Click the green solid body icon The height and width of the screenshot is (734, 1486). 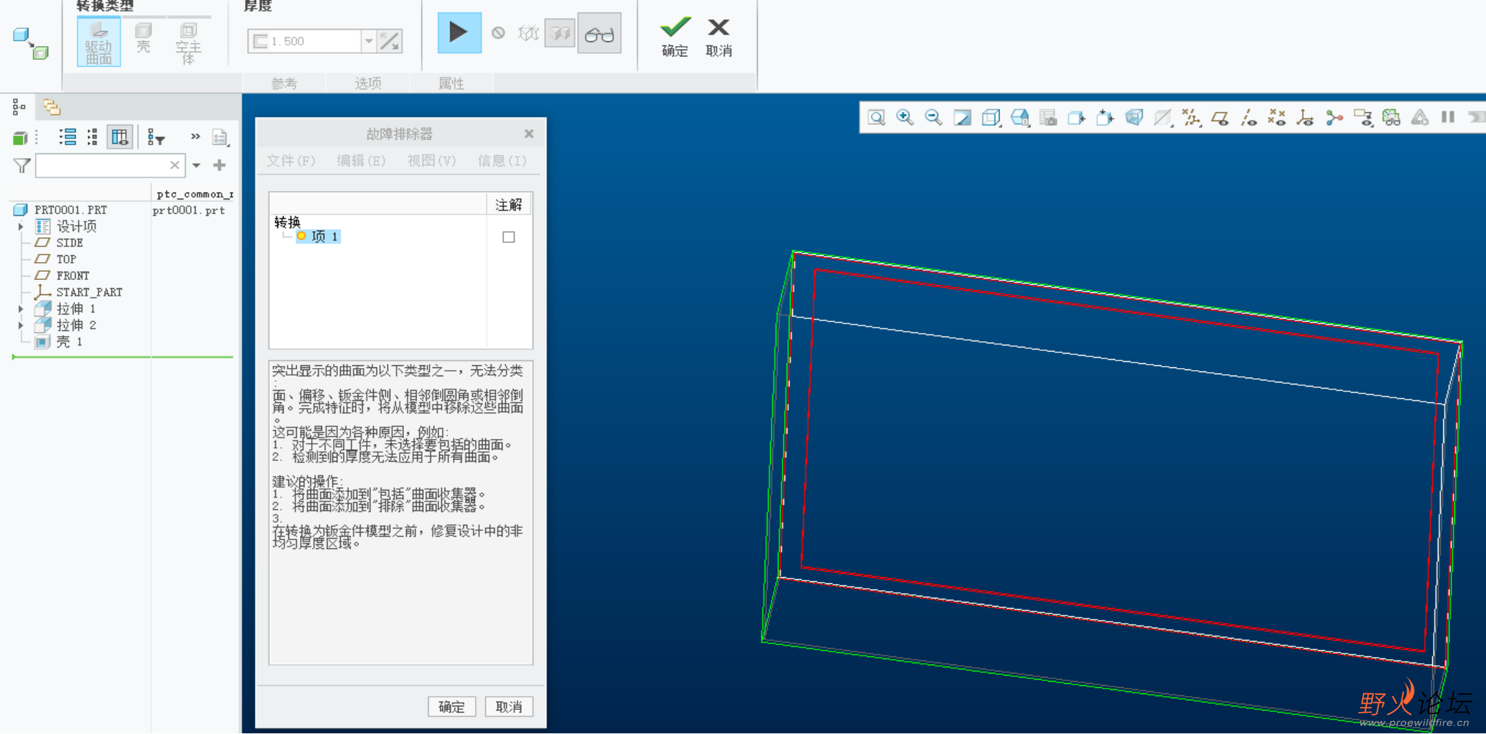pos(20,138)
